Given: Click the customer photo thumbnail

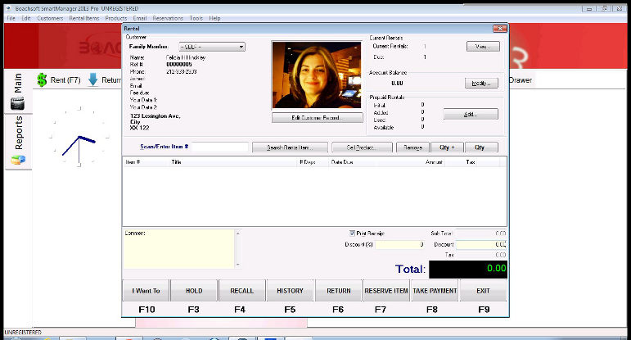Looking at the screenshot, I should [x=316, y=75].
